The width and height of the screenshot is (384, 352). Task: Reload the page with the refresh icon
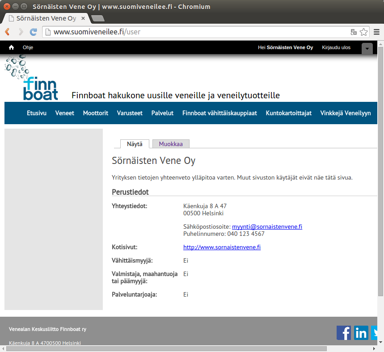[33, 32]
